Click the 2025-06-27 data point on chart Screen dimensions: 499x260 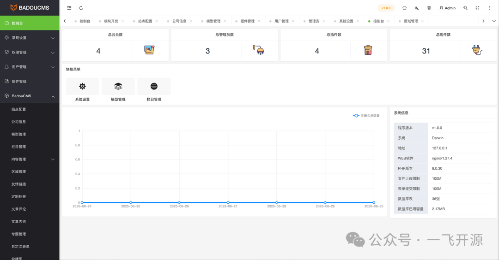click(228, 202)
